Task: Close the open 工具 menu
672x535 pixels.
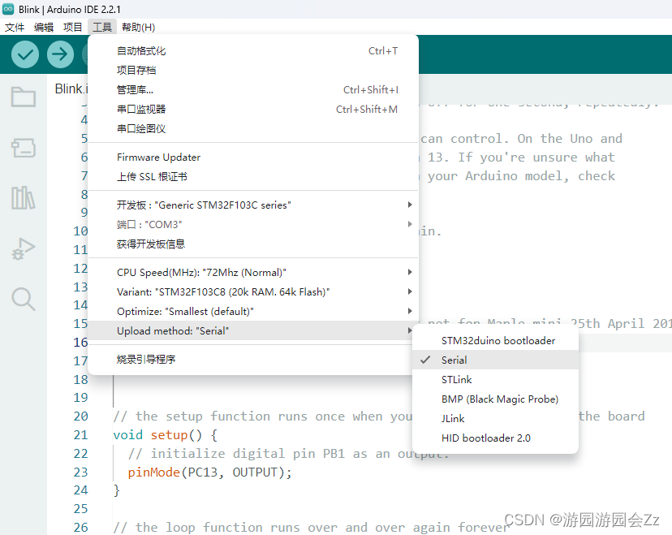Action: (x=102, y=28)
